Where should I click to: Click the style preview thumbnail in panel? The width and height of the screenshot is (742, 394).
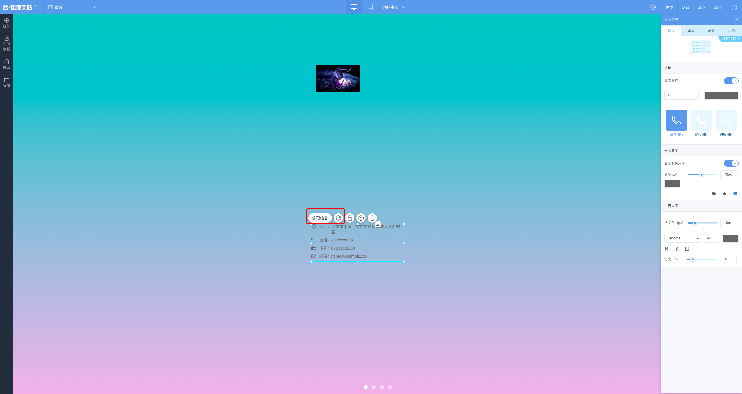coord(701,47)
